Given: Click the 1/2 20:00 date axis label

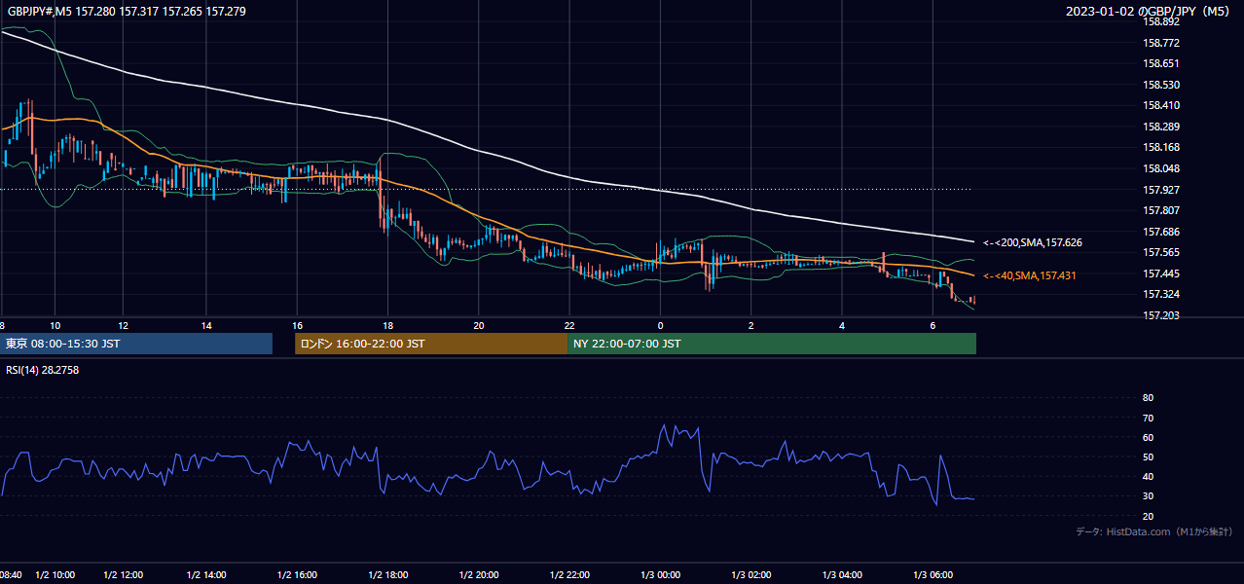Looking at the screenshot, I should pos(479,575).
